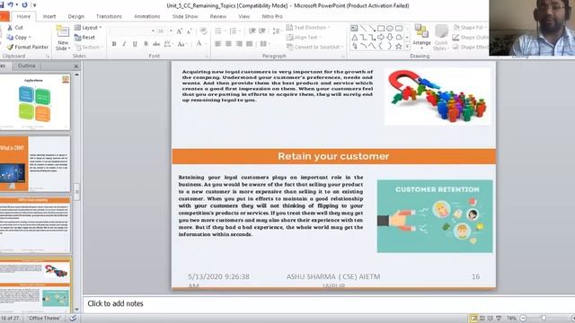The image size is (575, 323).
Task: Click the New Slide icon
Action: tap(63, 31)
